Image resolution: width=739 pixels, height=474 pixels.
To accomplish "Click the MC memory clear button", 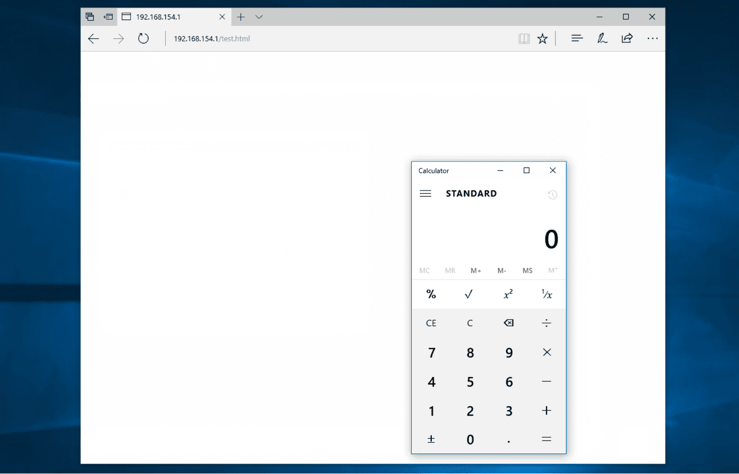I will click(424, 270).
